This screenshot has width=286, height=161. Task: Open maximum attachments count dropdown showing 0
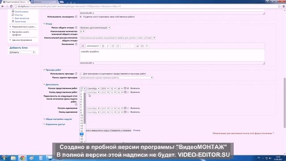click(x=82, y=31)
